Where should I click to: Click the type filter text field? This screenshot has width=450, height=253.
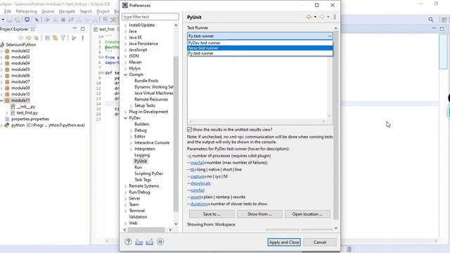point(150,17)
